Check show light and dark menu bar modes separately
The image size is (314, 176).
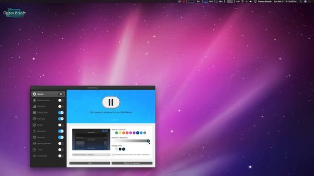112,154
